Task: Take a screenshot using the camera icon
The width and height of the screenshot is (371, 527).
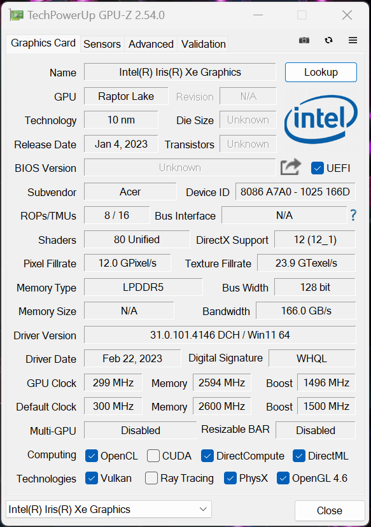Action: [x=304, y=40]
